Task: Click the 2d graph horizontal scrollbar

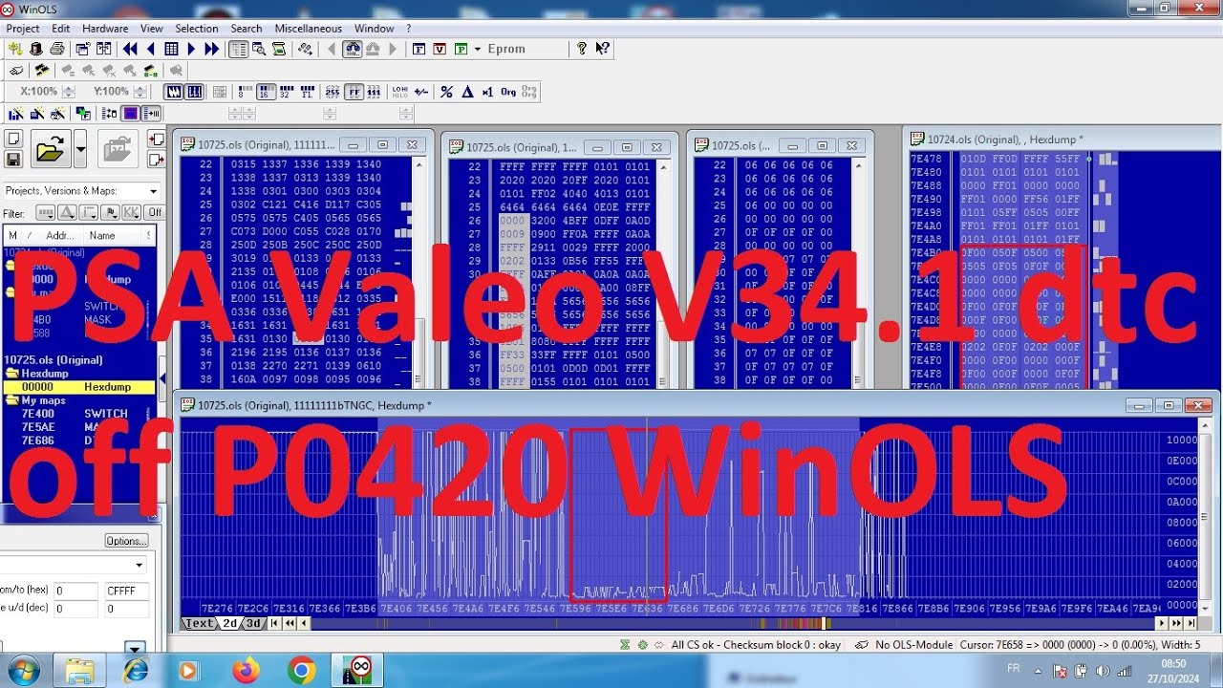Action: click(733, 623)
